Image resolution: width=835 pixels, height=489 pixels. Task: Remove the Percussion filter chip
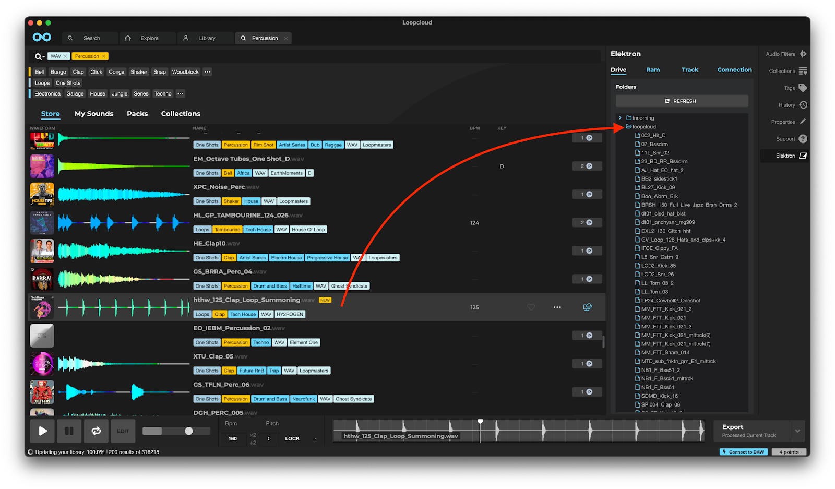(103, 56)
